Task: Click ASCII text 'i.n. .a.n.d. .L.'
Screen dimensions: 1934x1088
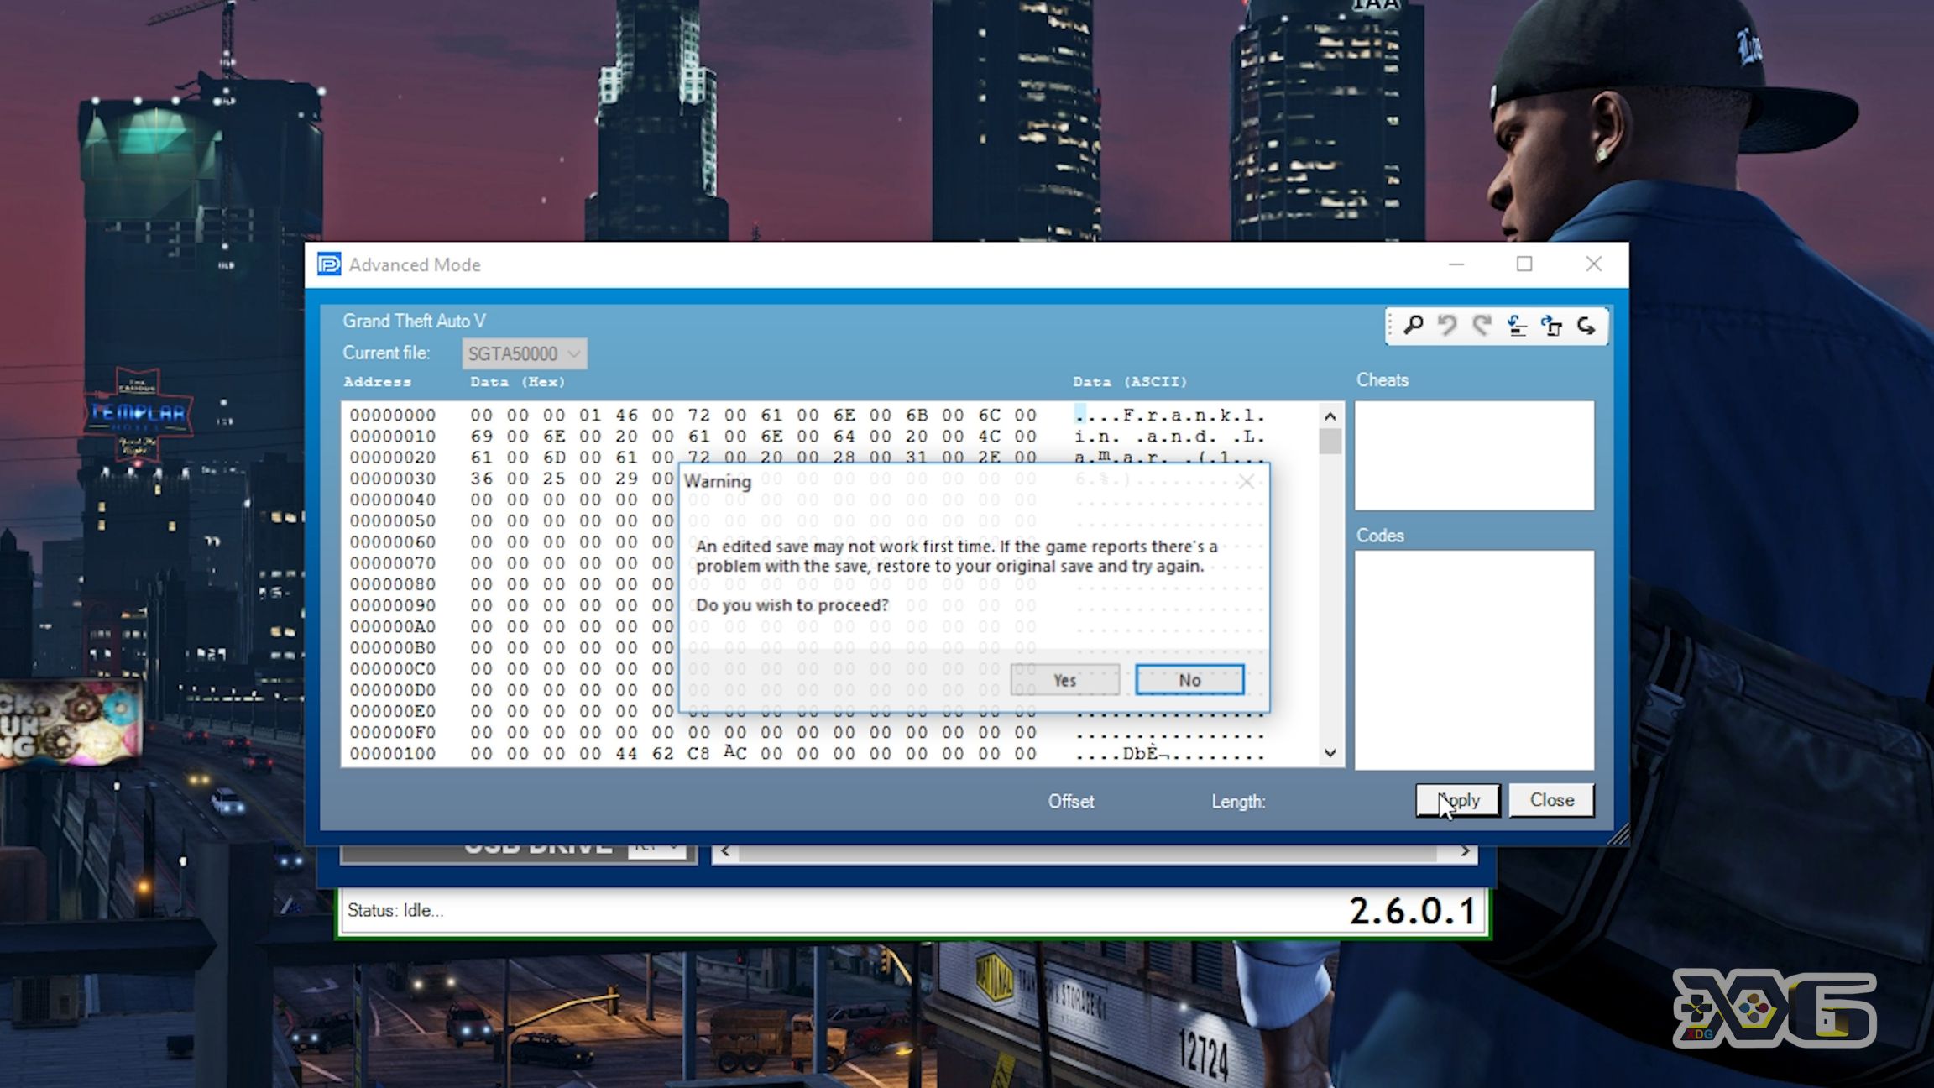Action: [x=1169, y=436]
